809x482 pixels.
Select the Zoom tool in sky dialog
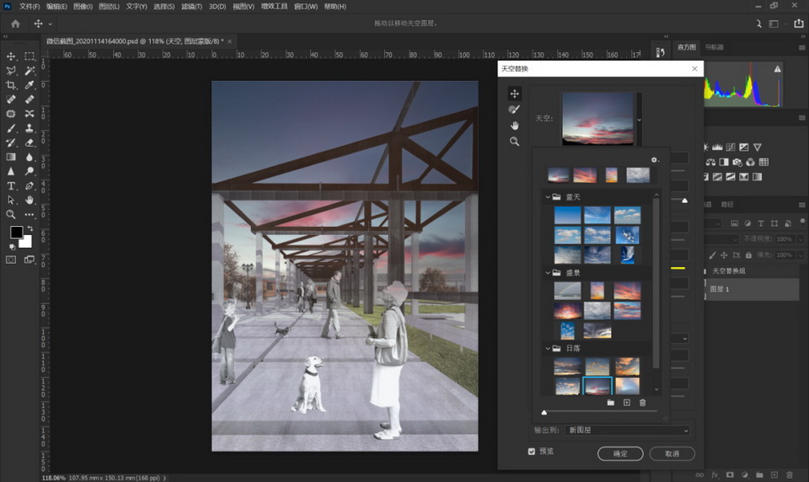pyautogui.click(x=514, y=142)
